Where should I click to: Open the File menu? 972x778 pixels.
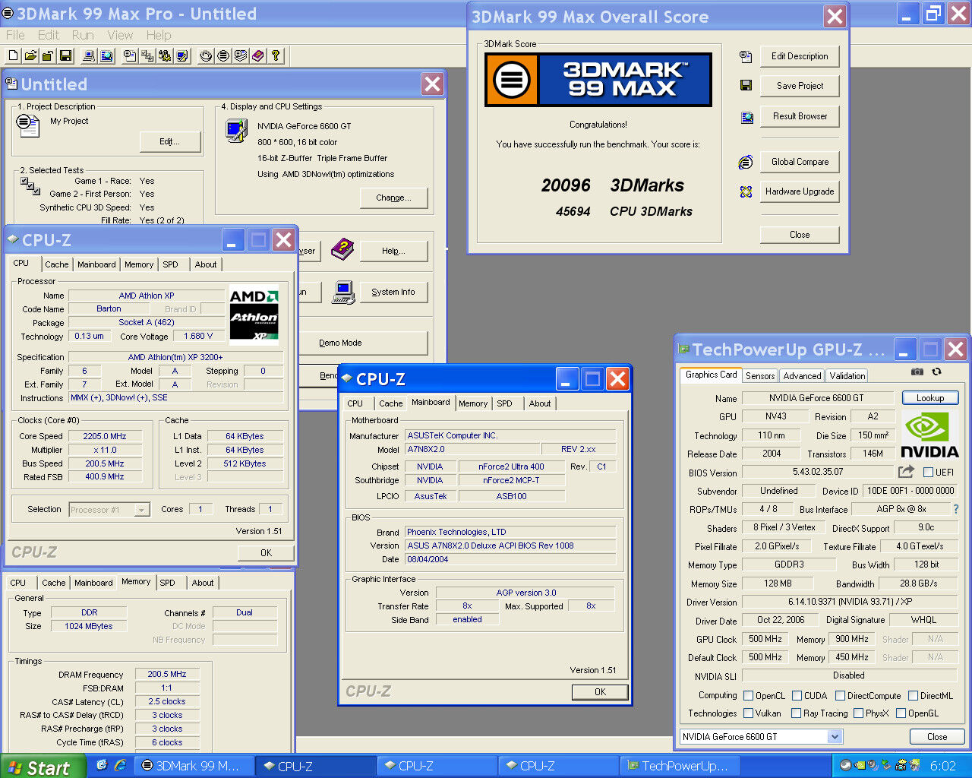15,35
